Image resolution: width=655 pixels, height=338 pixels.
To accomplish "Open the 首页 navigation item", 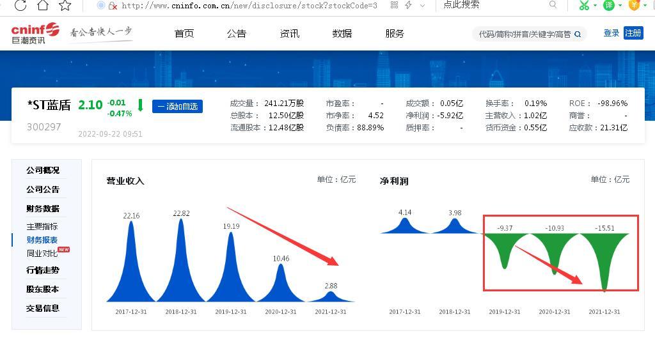I will (184, 34).
